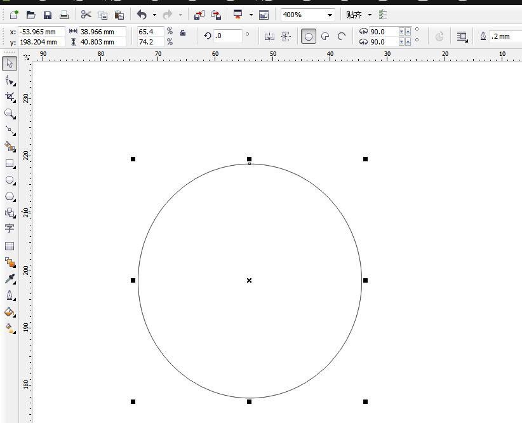Viewport: 522px width, 423px height.
Task: Select the Basic shapes tool
Action: [x=10, y=213]
